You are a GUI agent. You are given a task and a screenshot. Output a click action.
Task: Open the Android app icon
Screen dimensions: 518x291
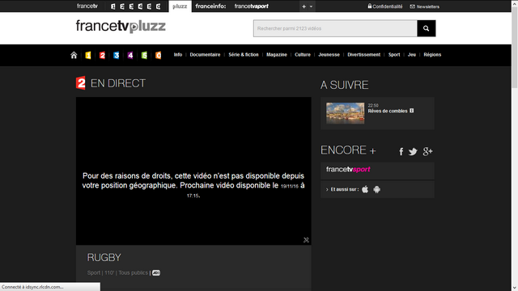(x=376, y=189)
